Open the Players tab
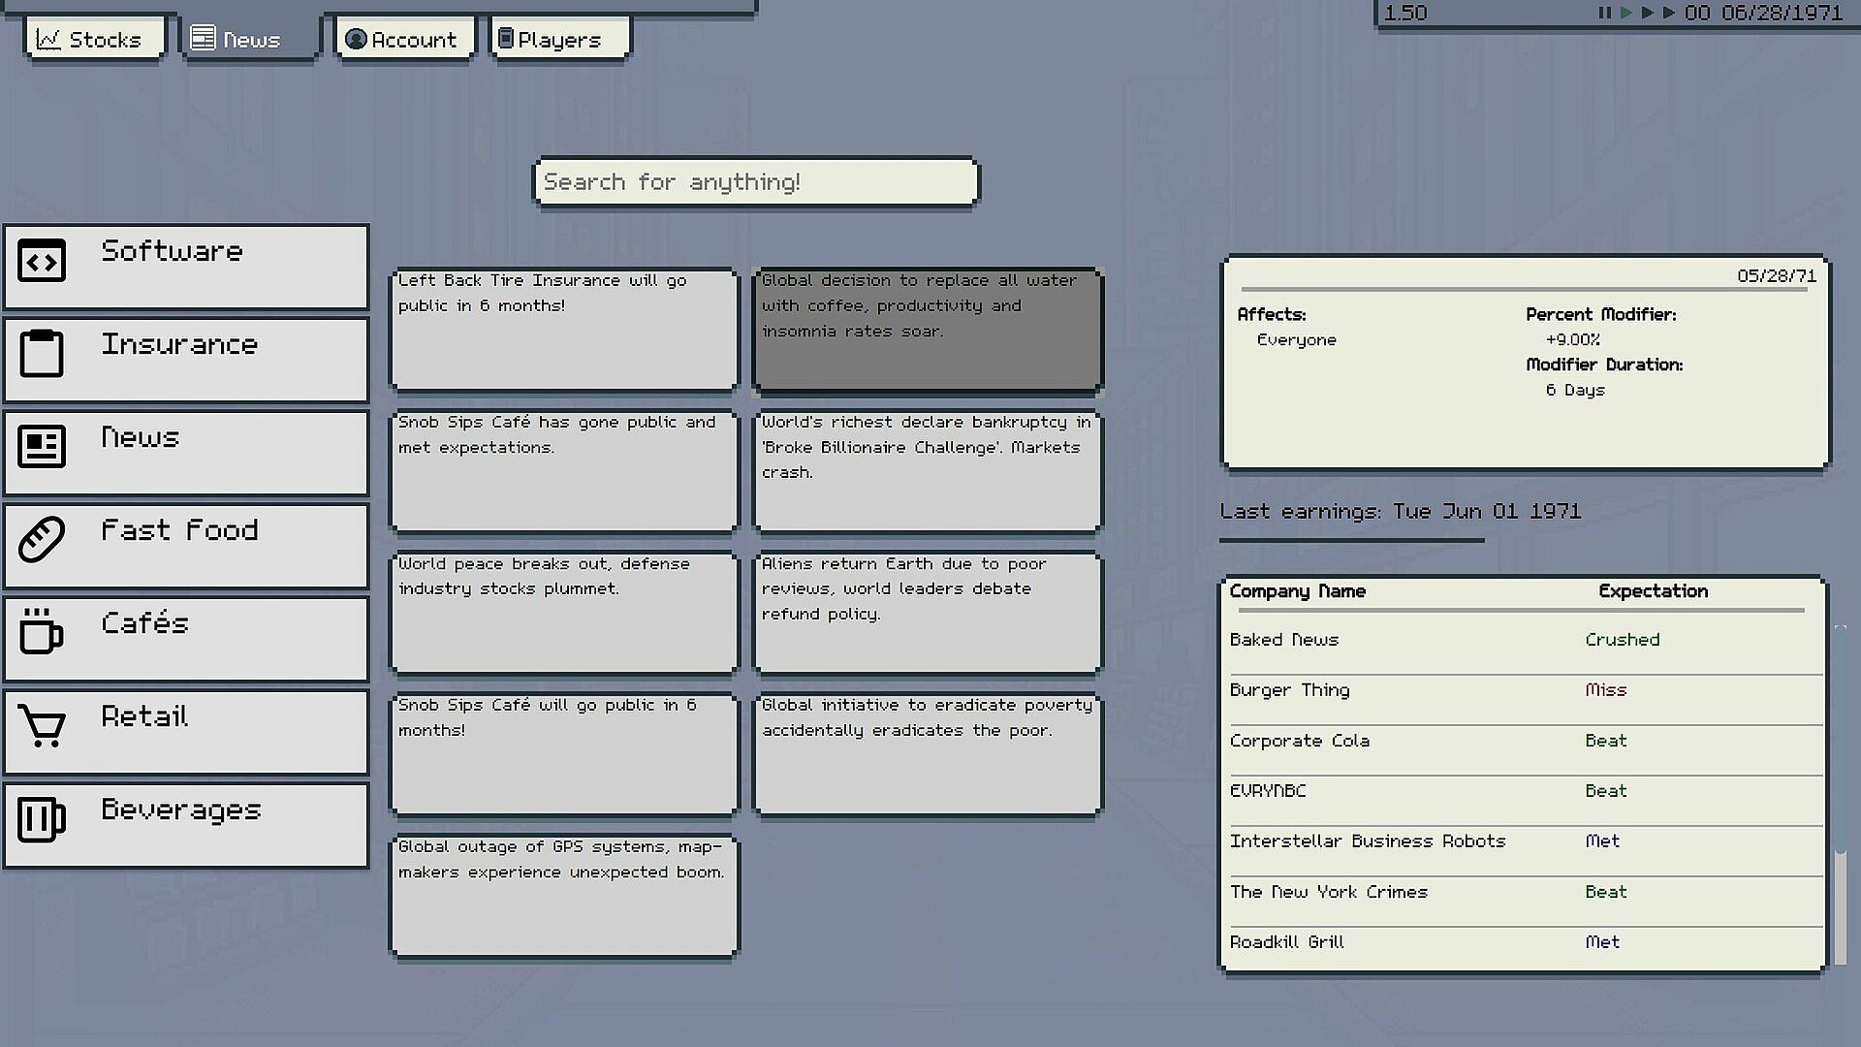 559,40
